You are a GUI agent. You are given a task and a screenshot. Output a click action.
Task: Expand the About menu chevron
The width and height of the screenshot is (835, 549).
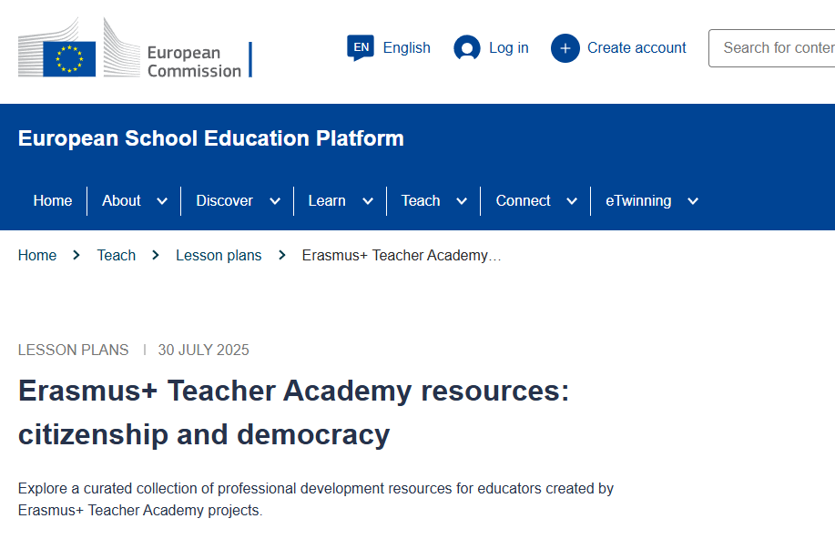162,201
